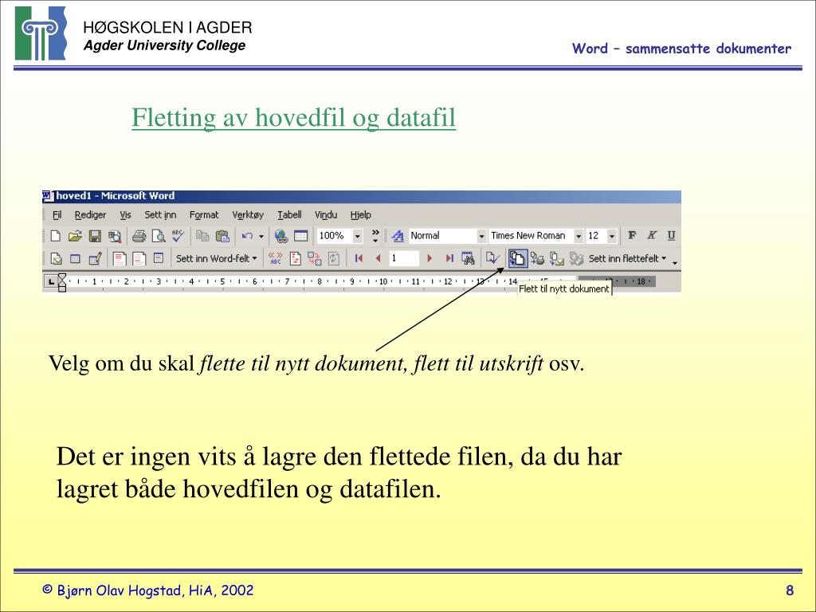Apply underline with the U button
This screenshot has width=816, height=612.
(x=671, y=235)
